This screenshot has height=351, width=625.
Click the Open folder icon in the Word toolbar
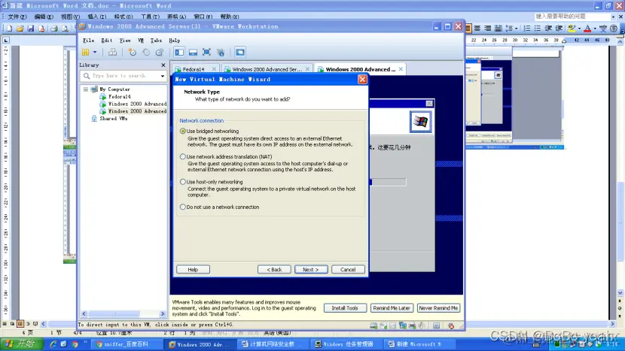click(x=20, y=29)
